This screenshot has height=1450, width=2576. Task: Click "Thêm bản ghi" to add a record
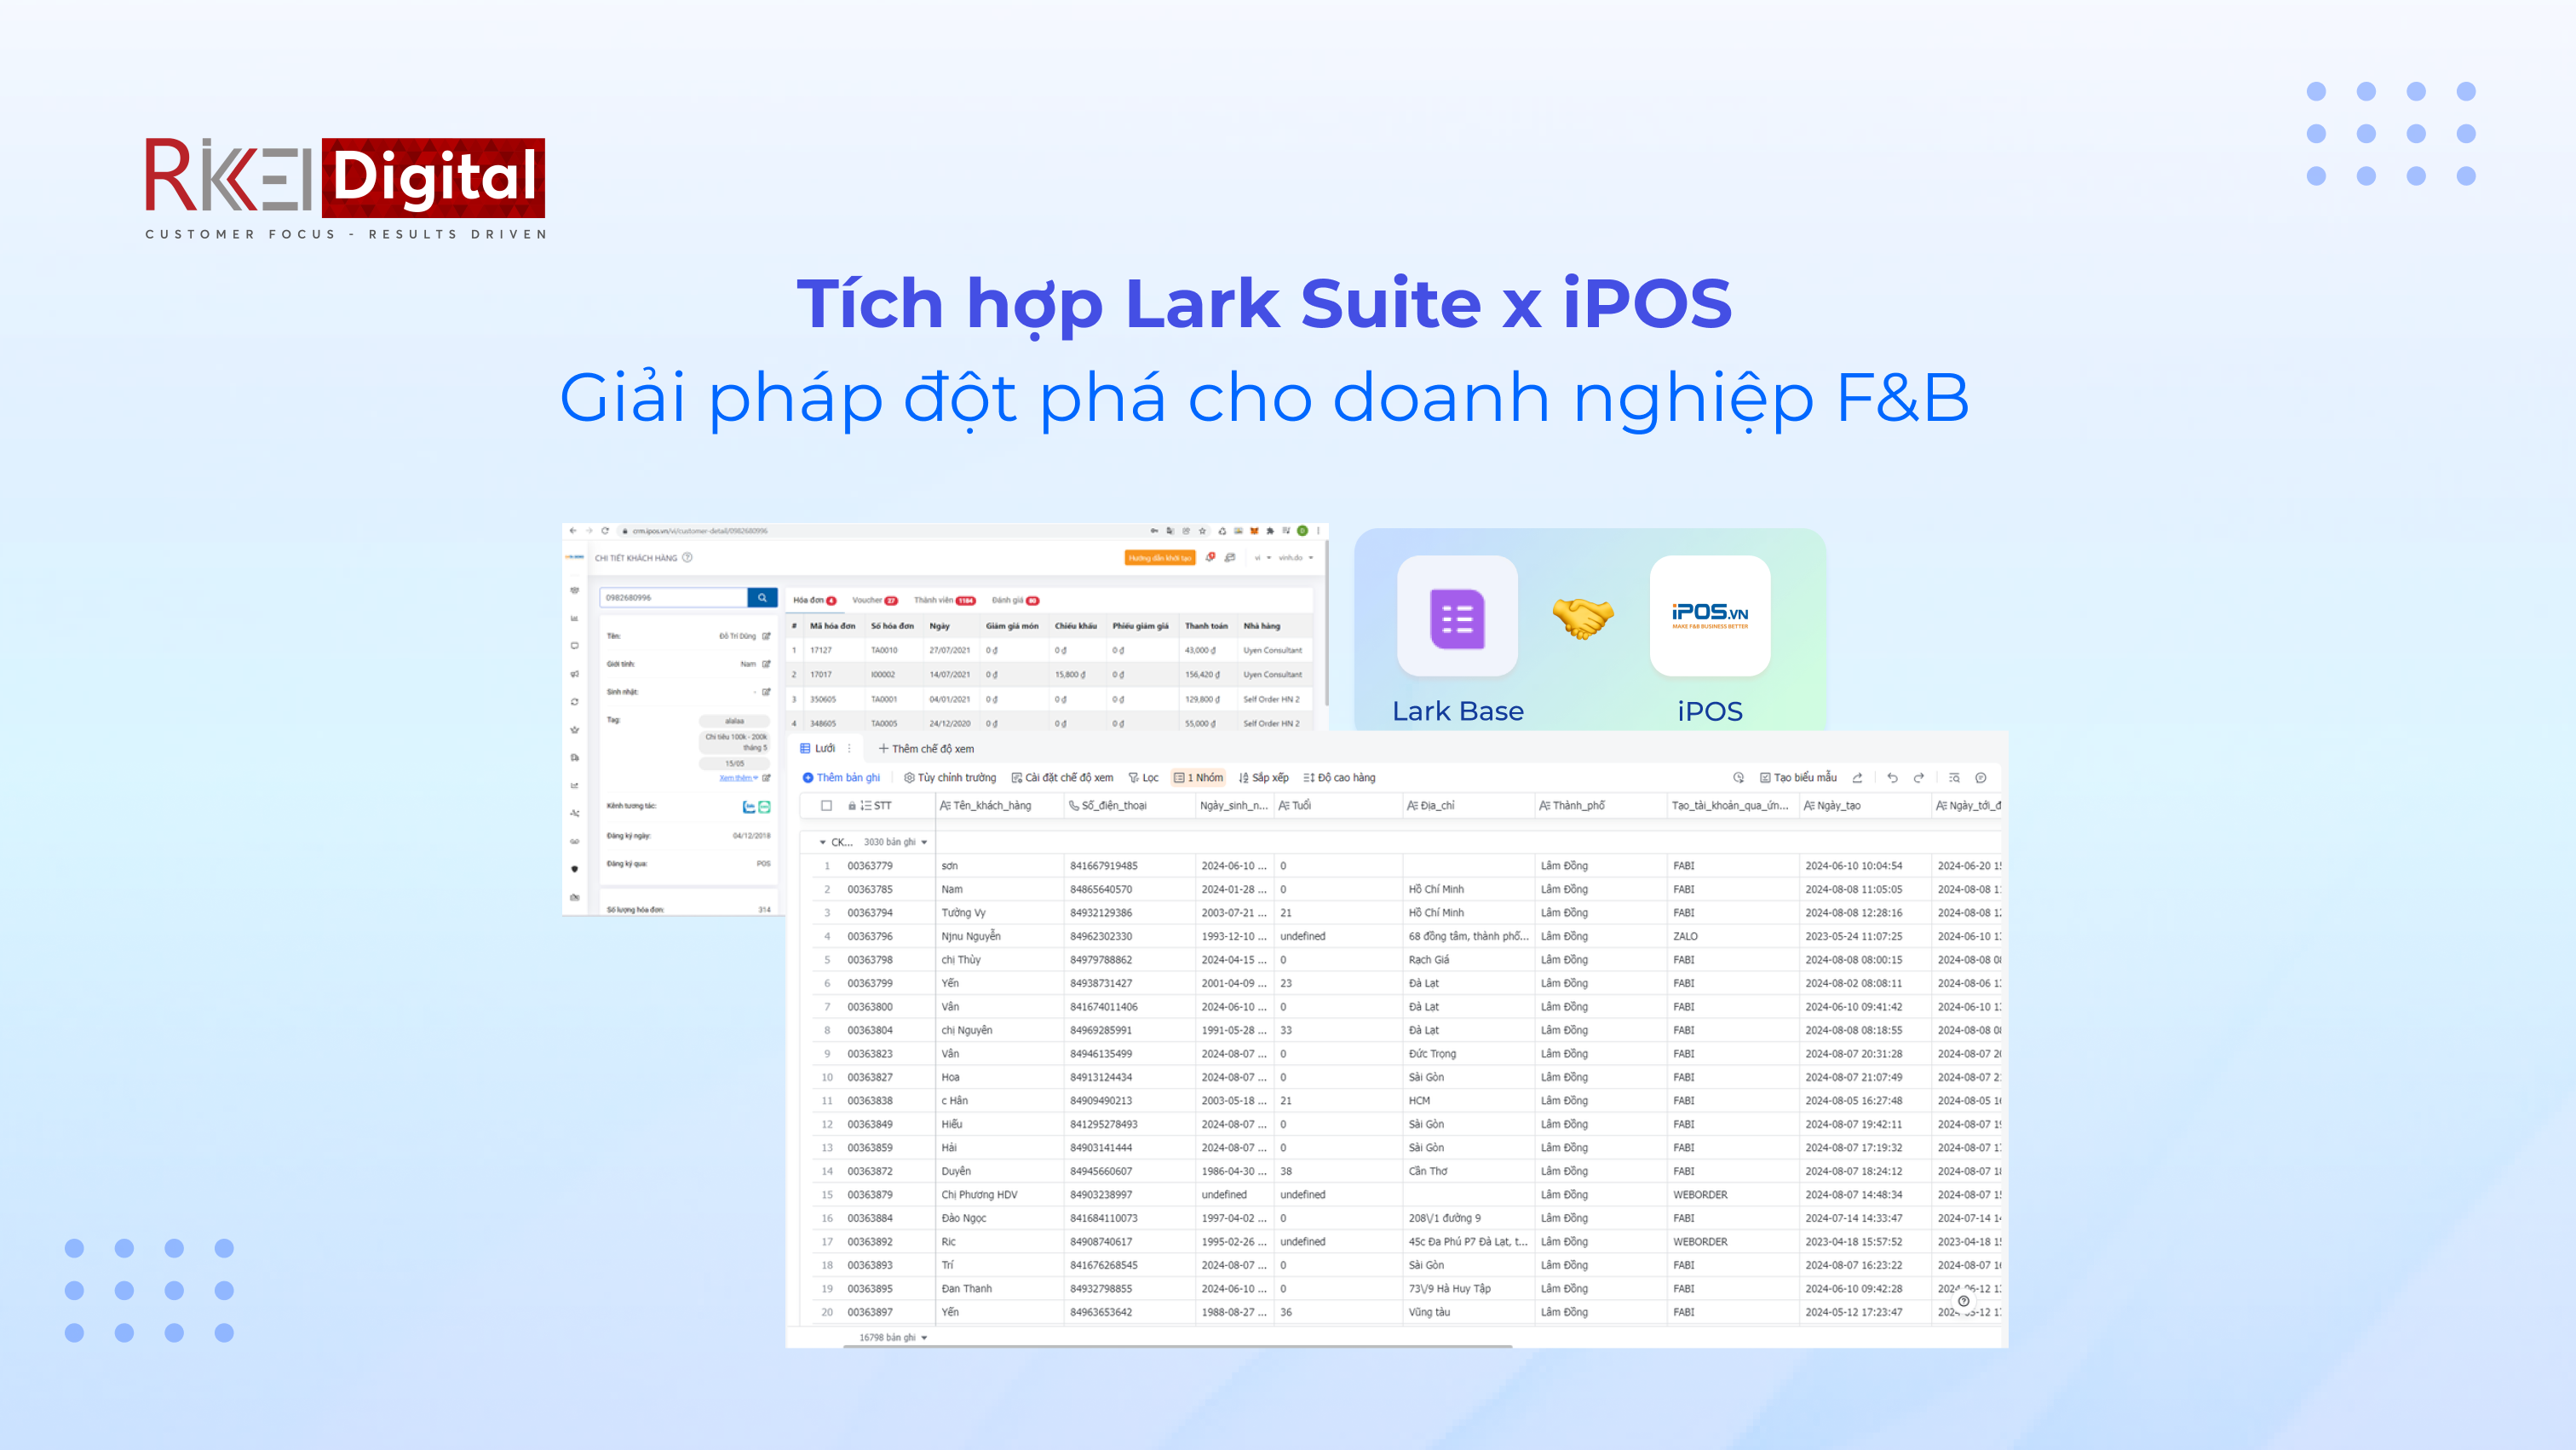(x=845, y=777)
